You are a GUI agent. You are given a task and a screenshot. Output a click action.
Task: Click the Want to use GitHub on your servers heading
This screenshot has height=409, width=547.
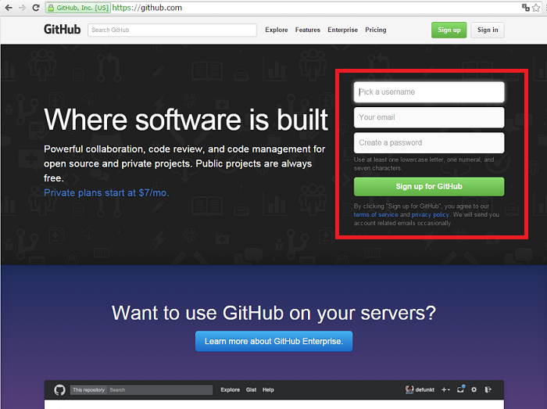point(273,313)
